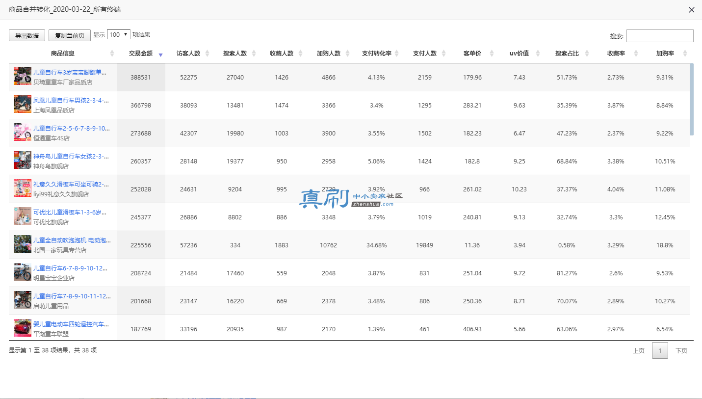Screen dimensions: 702x399
Task: Click the red car thumbnail for 平湖童车联盟
Action: coord(23,328)
